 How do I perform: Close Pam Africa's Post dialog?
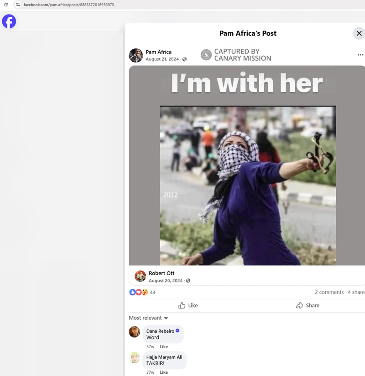point(359,33)
